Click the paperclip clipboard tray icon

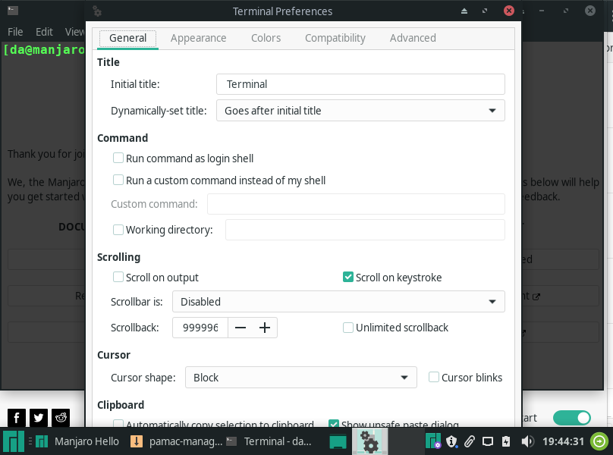pyautogui.click(x=470, y=441)
